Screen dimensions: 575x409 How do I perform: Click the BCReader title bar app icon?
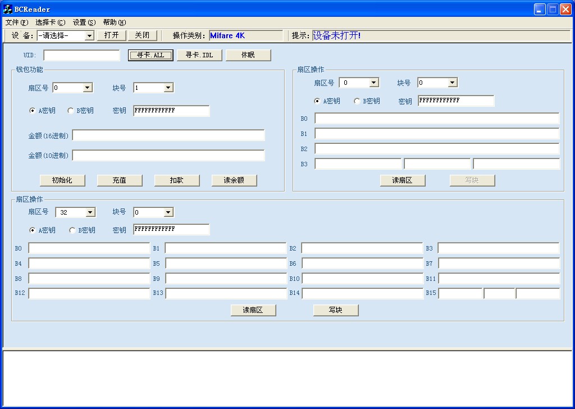7,9
